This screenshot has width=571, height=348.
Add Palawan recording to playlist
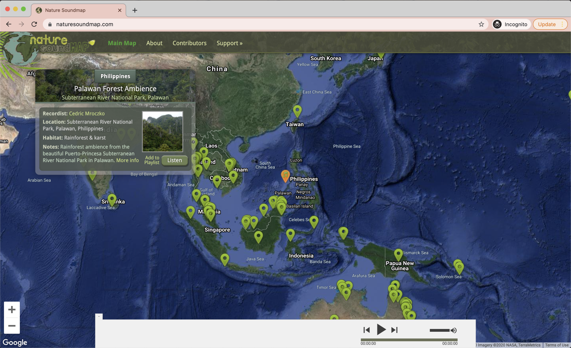pos(152,160)
